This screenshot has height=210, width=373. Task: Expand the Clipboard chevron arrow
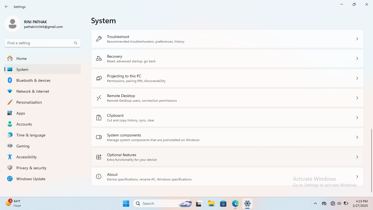tap(357, 118)
